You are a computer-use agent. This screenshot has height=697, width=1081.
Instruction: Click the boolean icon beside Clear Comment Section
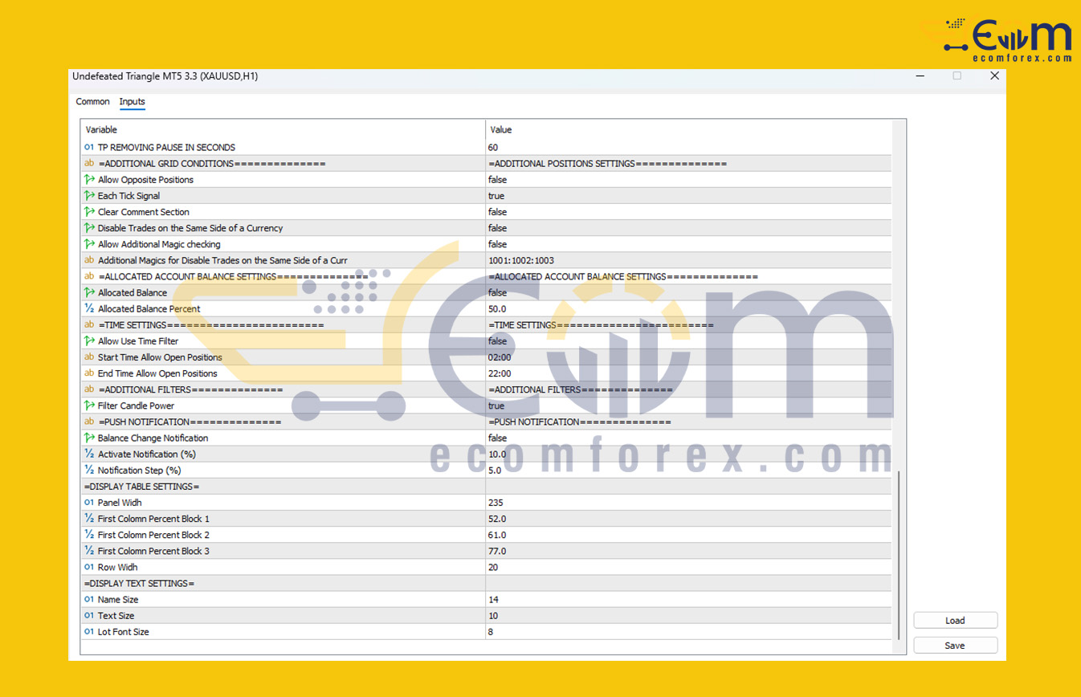(89, 212)
